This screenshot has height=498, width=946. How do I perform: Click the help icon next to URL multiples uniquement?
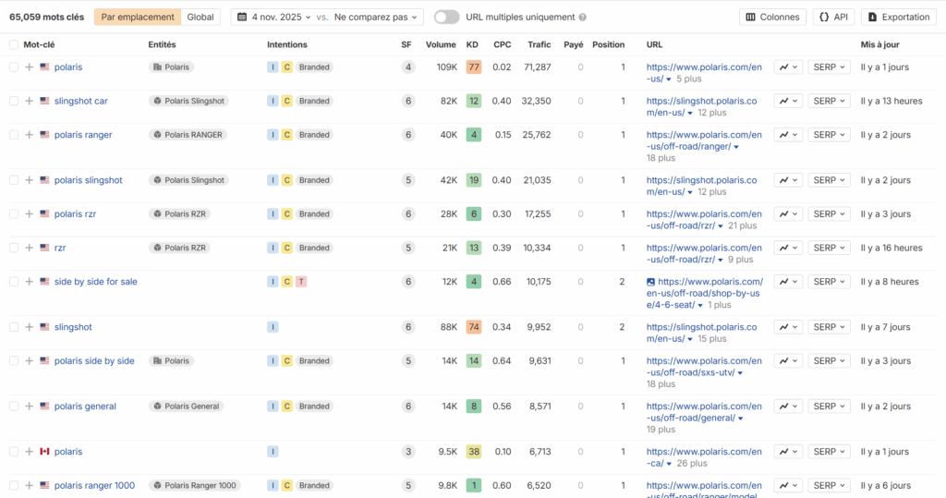click(582, 17)
